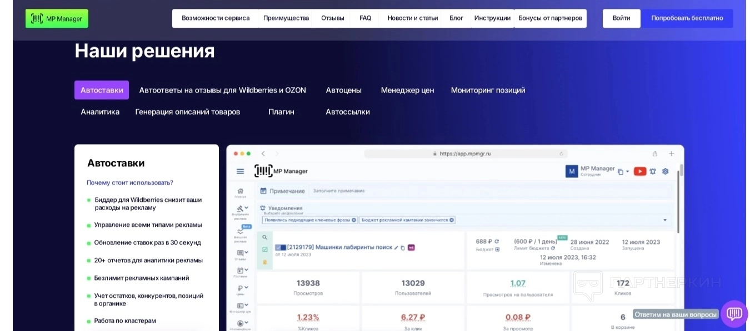This screenshot has height=331, width=750.
Task: Open 'Возможности сервиса' in top navigation
Action: [x=216, y=18]
